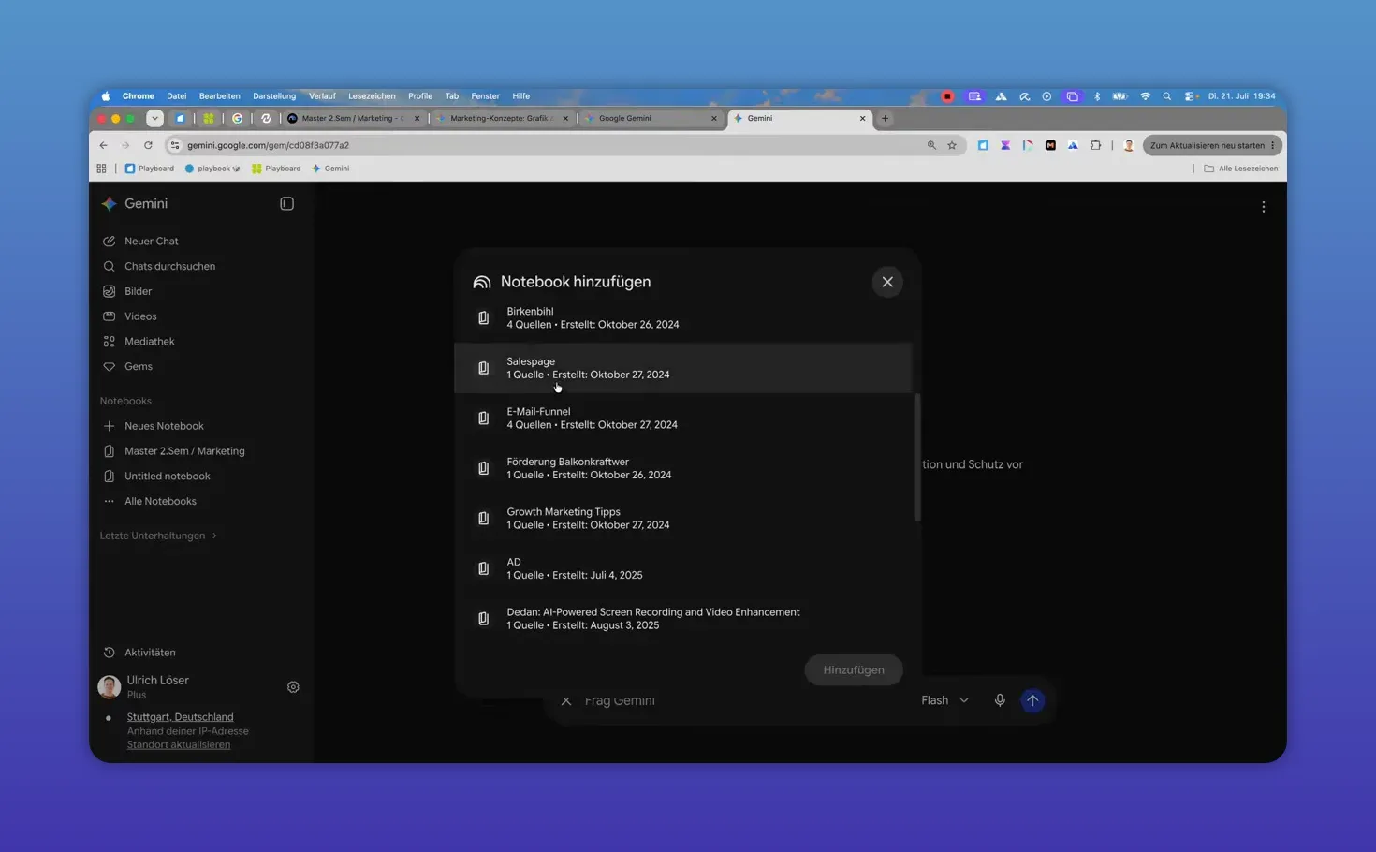Switch to Master 2.Sem / Marketing tab
Image resolution: width=1376 pixels, height=852 pixels.
(354, 119)
